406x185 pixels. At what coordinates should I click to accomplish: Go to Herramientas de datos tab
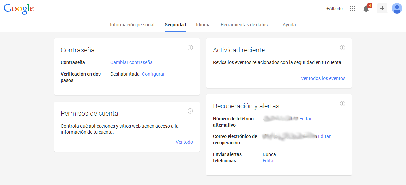pyautogui.click(x=244, y=25)
